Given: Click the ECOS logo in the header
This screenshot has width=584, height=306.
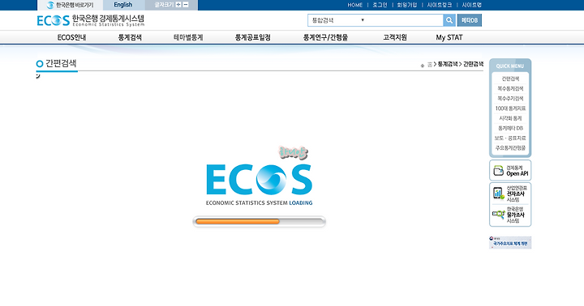Looking at the screenshot, I should 91,20.
